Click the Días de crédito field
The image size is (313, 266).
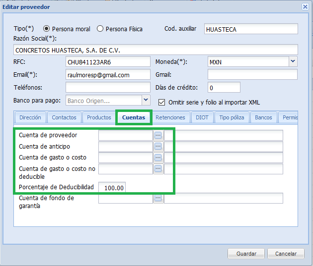[224, 87]
